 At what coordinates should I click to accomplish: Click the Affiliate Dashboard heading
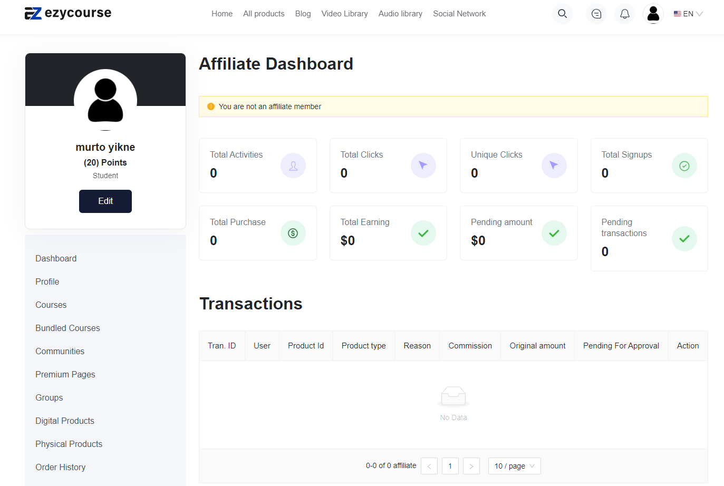[276, 64]
